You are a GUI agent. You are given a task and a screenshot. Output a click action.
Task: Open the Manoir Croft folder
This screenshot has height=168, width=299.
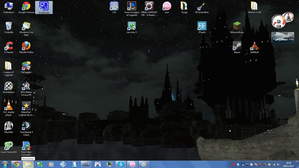tap(254, 8)
